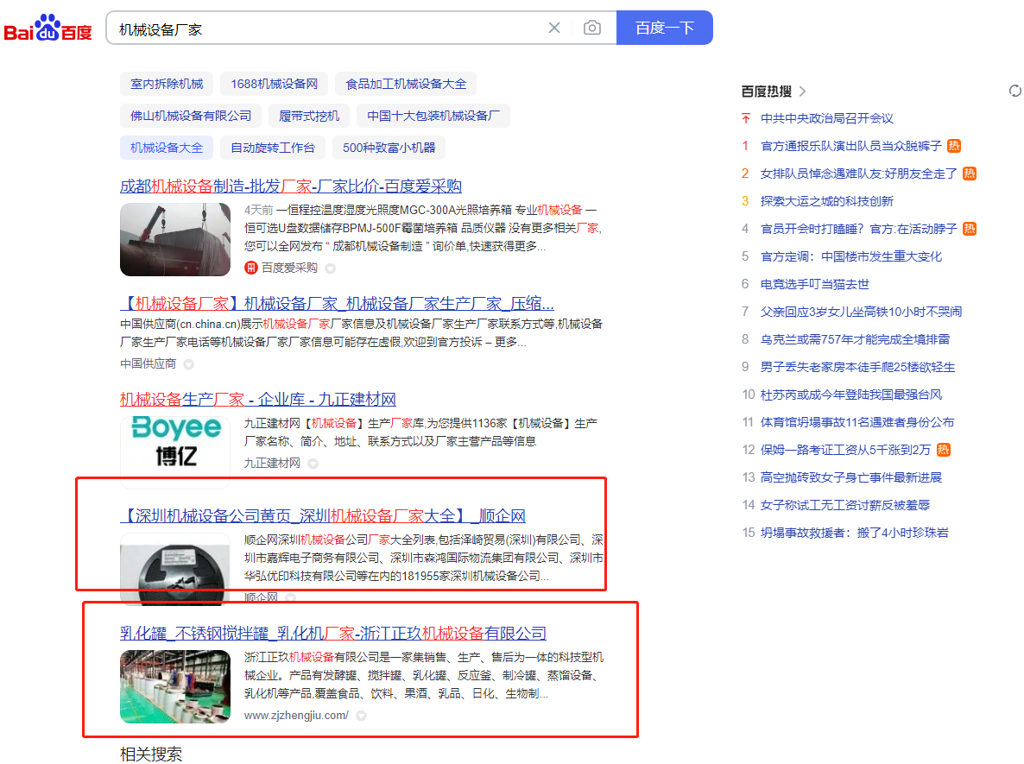
Task: Open hot search 父亲回应3岁女儿坐高铁
Action: pyautogui.click(x=861, y=312)
